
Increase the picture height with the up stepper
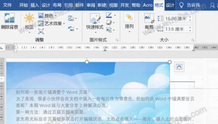point(190,17)
